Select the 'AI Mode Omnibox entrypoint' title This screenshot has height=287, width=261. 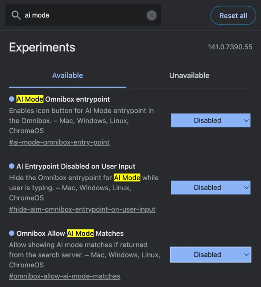coord(63,99)
